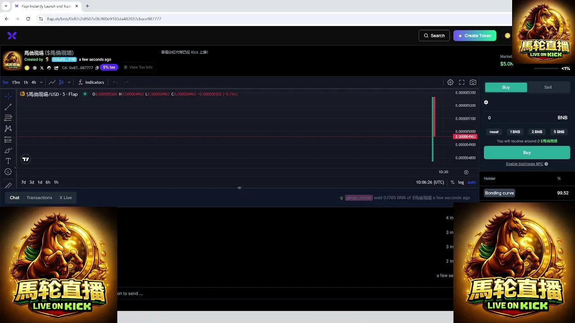The height and width of the screenshot is (323, 575).
Task: Select the 6h date range
Action: 48,182
